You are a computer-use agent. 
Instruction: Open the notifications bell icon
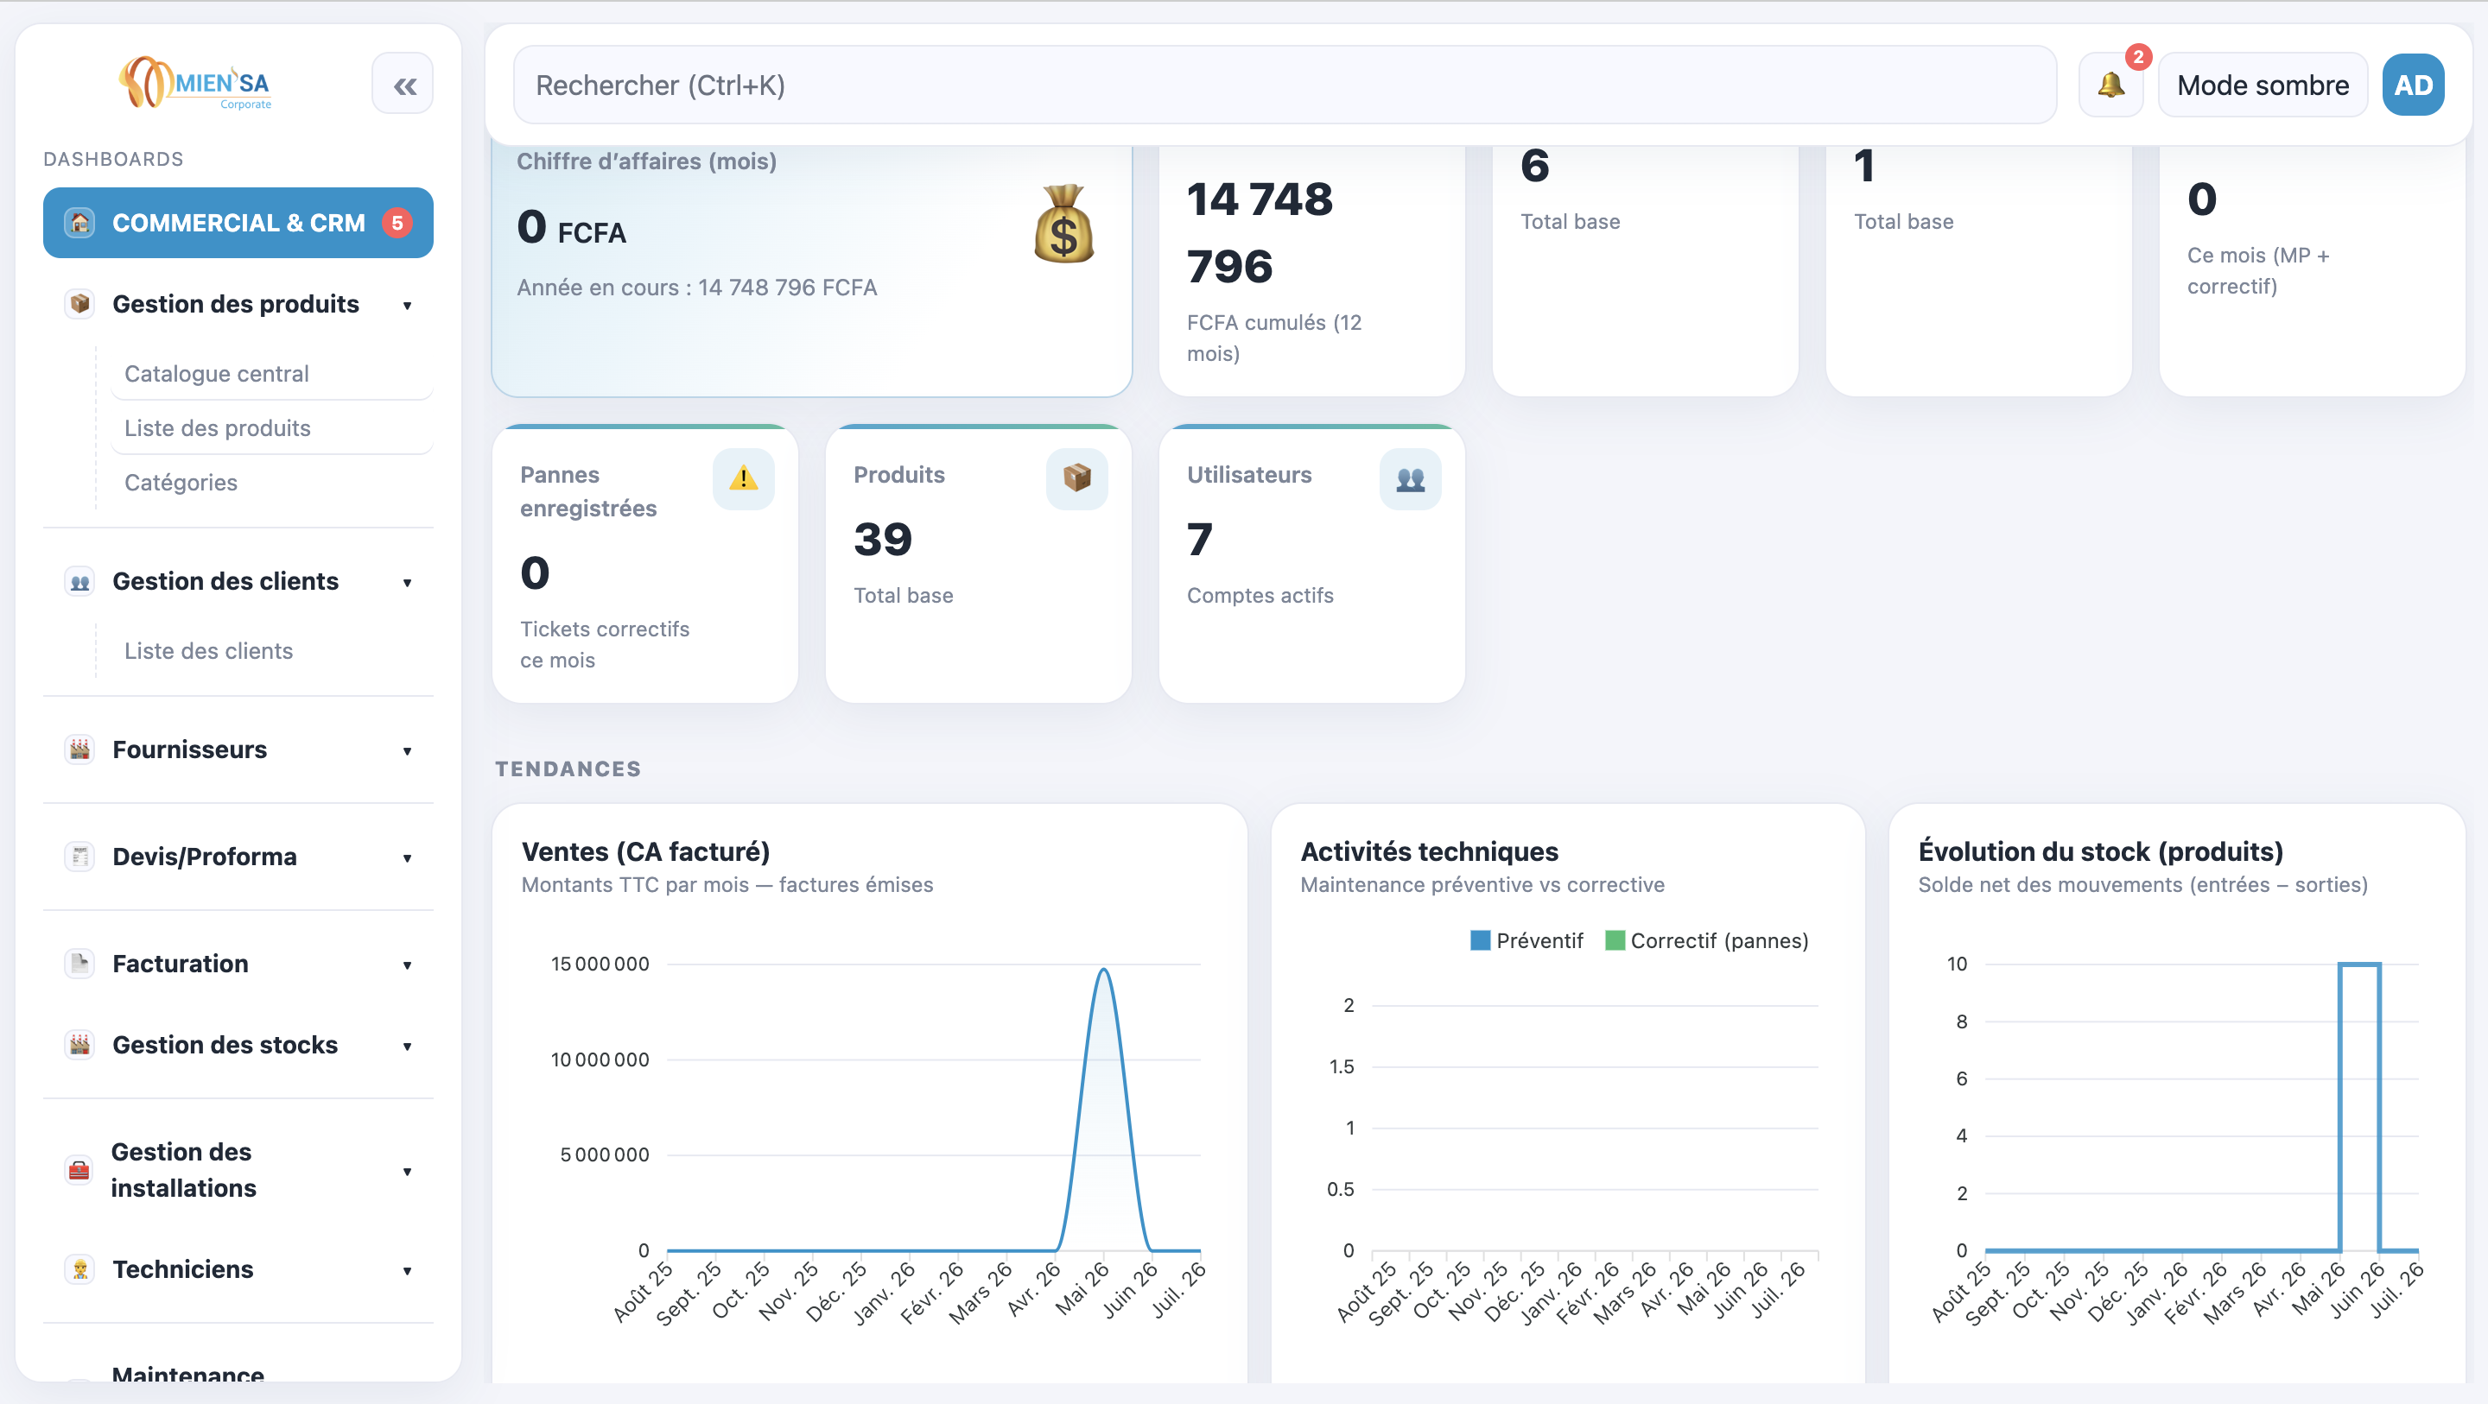click(2110, 85)
